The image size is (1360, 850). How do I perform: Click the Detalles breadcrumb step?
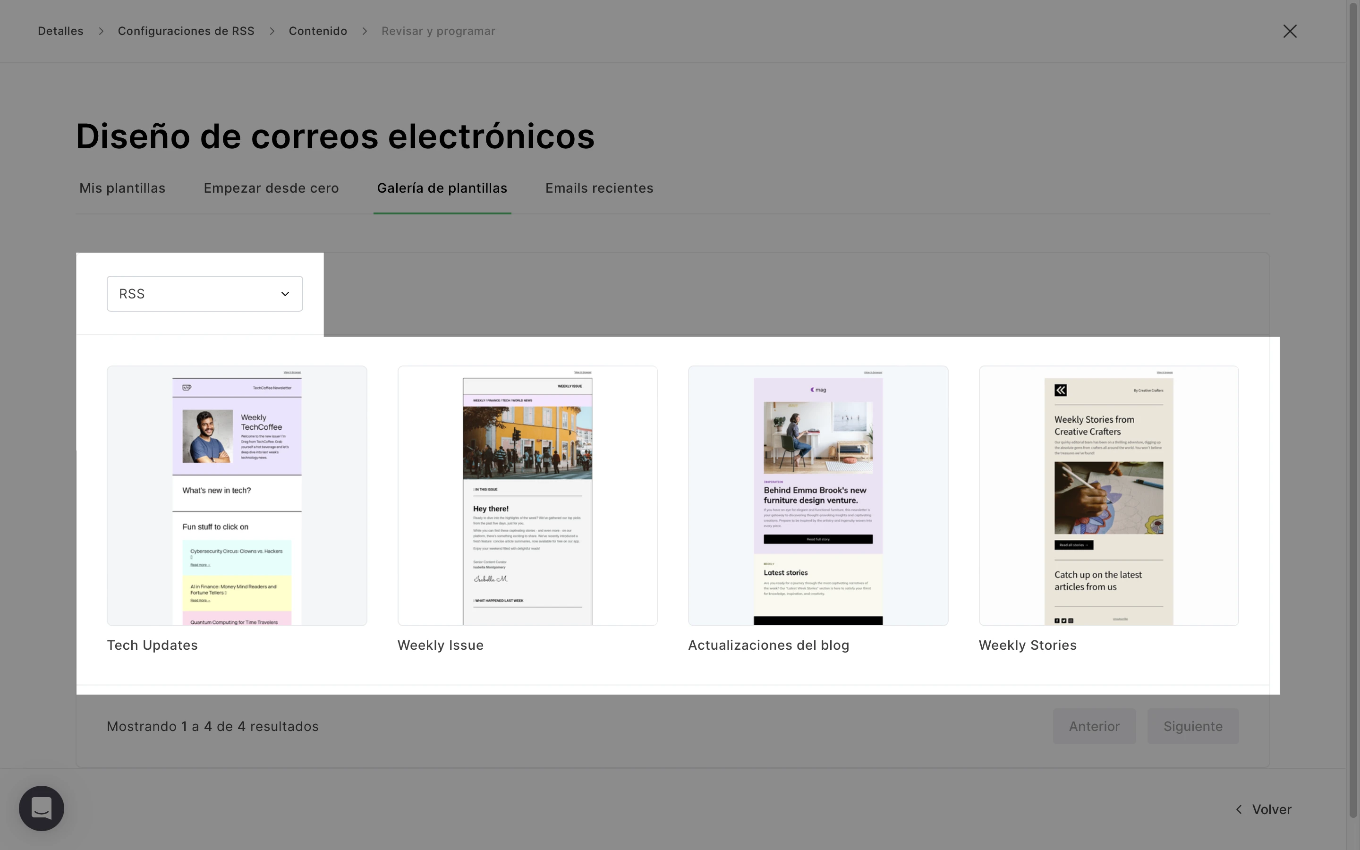[60, 31]
